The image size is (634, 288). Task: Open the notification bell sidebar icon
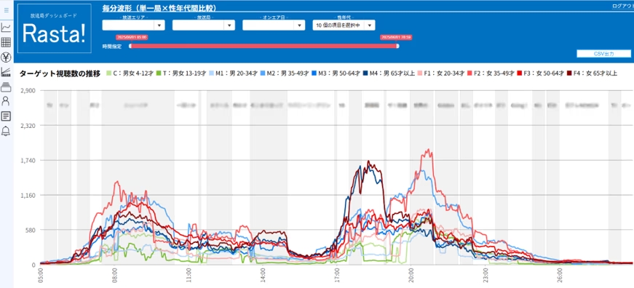coord(6,131)
